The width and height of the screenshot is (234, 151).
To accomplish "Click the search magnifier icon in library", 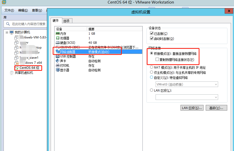I will click(8, 24).
